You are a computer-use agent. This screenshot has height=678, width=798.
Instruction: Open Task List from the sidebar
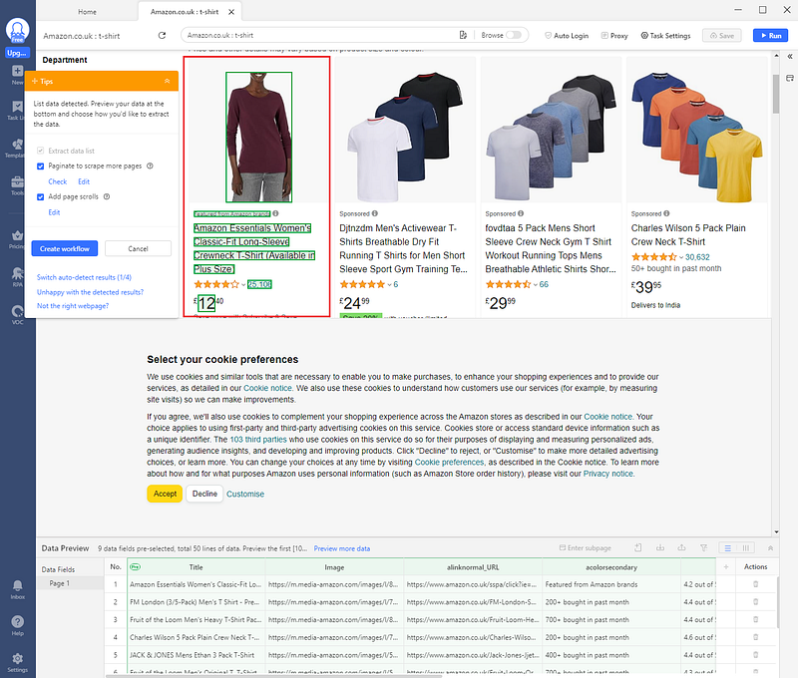pyautogui.click(x=17, y=107)
